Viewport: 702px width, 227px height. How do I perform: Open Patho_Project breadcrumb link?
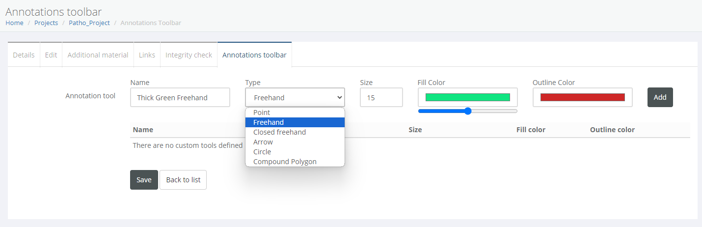[x=89, y=23]
